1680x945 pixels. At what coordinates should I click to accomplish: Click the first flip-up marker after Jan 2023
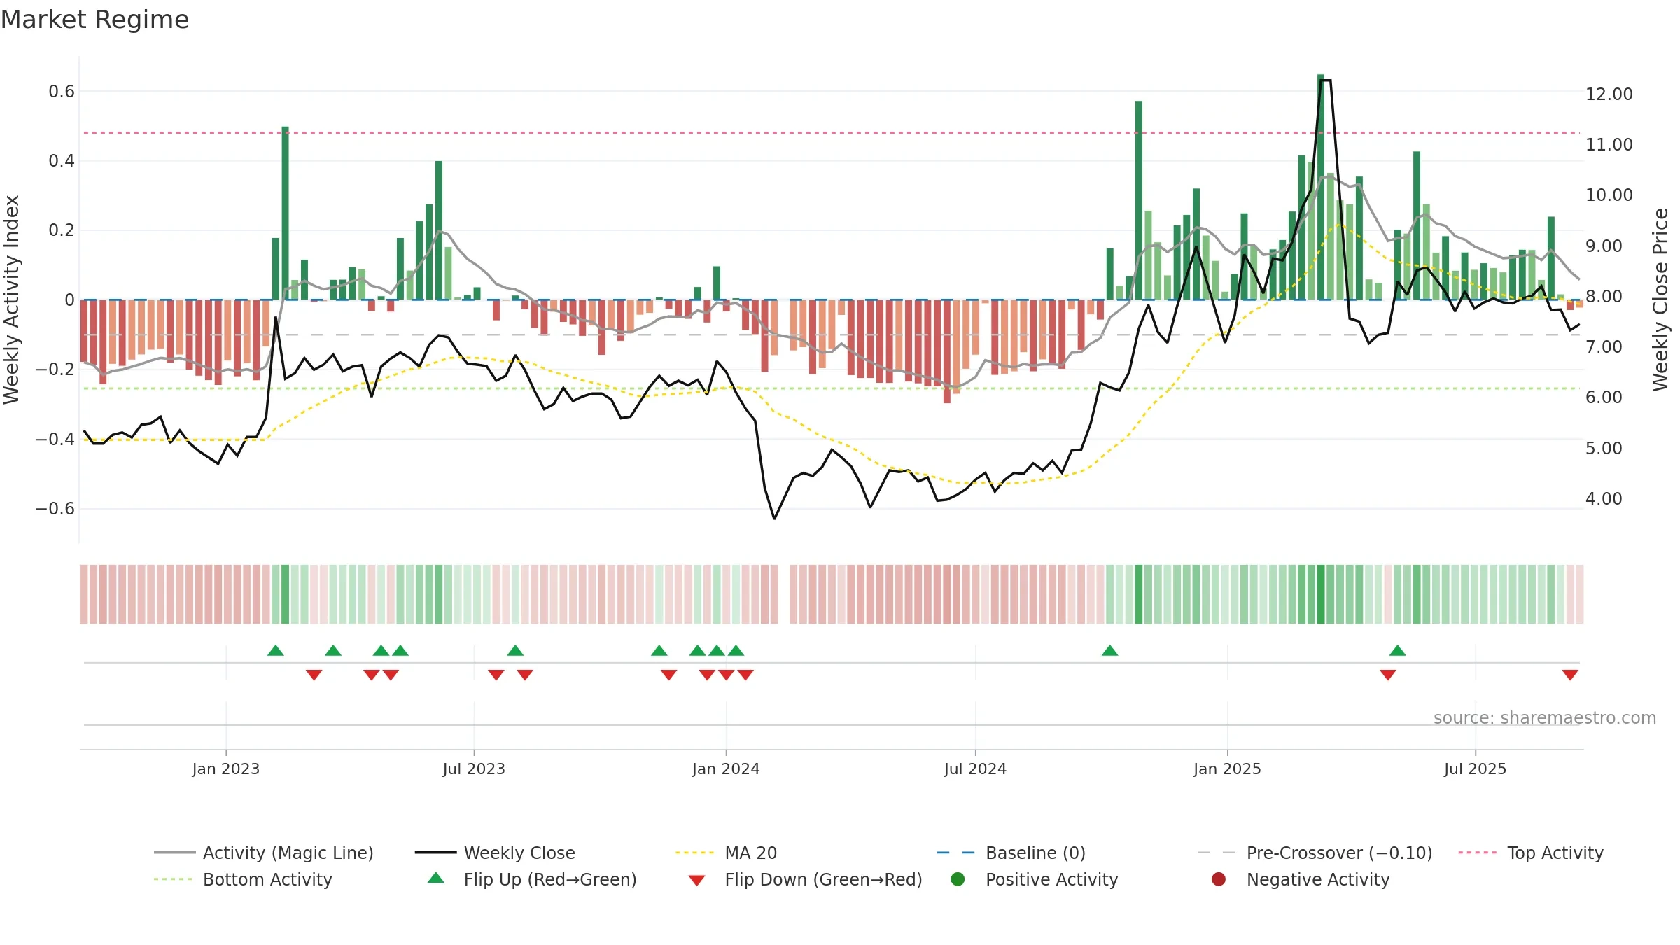(276, 650)
